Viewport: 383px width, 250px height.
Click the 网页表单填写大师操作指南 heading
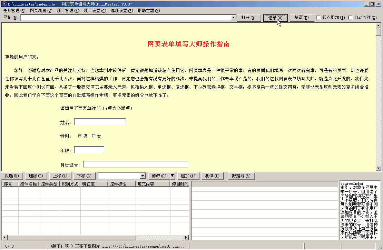[x=189, y=44]
